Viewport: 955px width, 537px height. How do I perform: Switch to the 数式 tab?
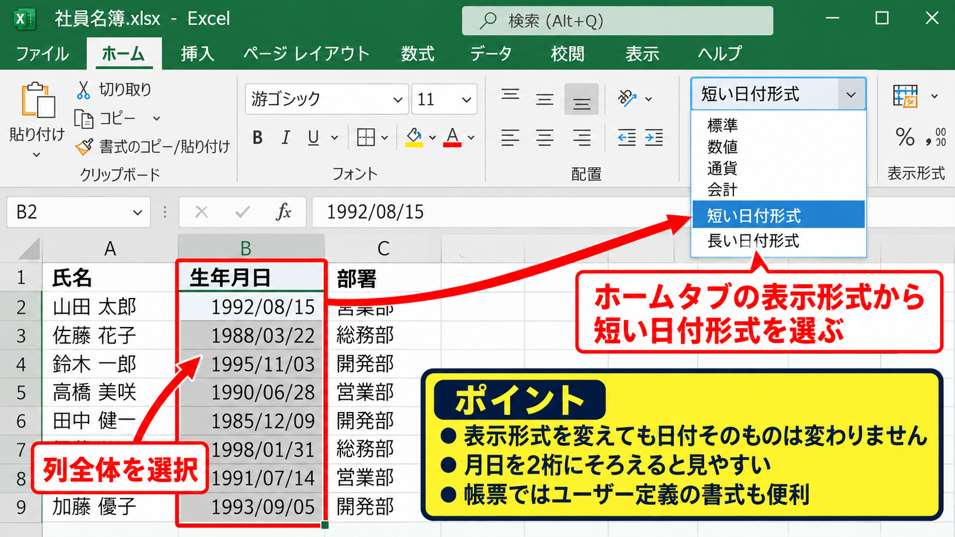418,54
